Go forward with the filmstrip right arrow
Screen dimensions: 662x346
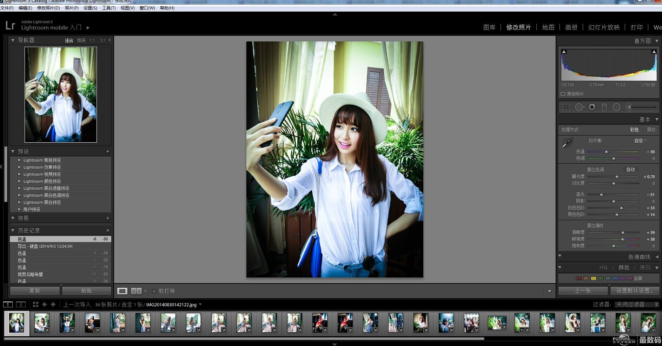[53, 305]
